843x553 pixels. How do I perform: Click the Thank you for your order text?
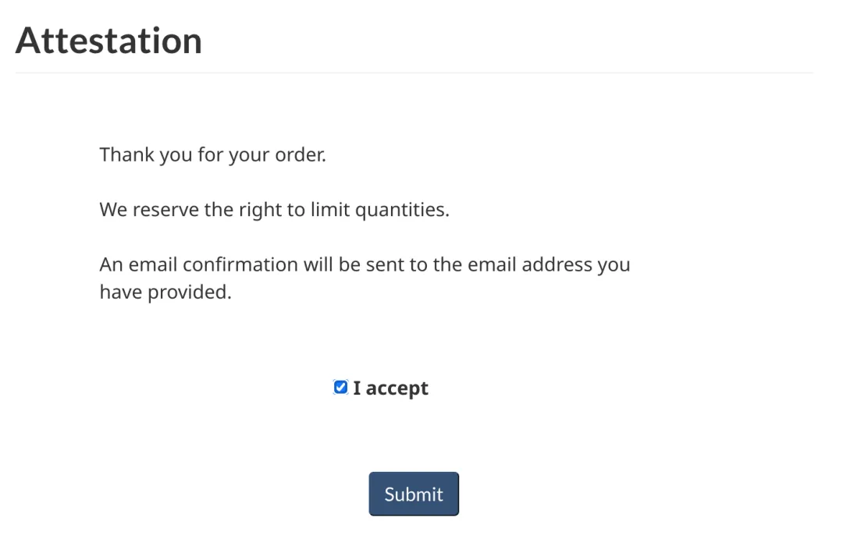click(212, 154)
